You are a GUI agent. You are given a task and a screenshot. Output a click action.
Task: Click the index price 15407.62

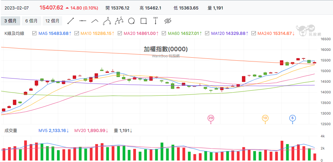coord(51,8)
